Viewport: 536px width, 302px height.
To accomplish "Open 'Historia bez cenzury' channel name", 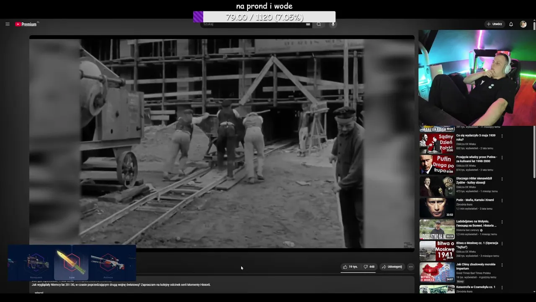I will click(468, 230).
